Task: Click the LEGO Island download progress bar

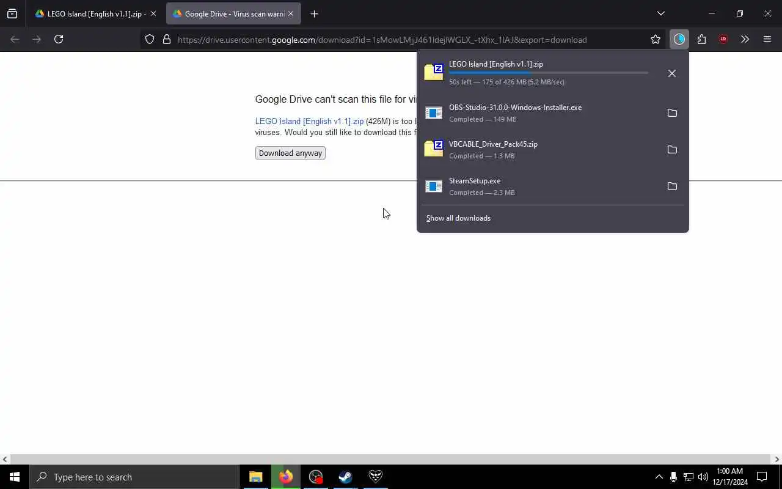Action: coord(549,73)
